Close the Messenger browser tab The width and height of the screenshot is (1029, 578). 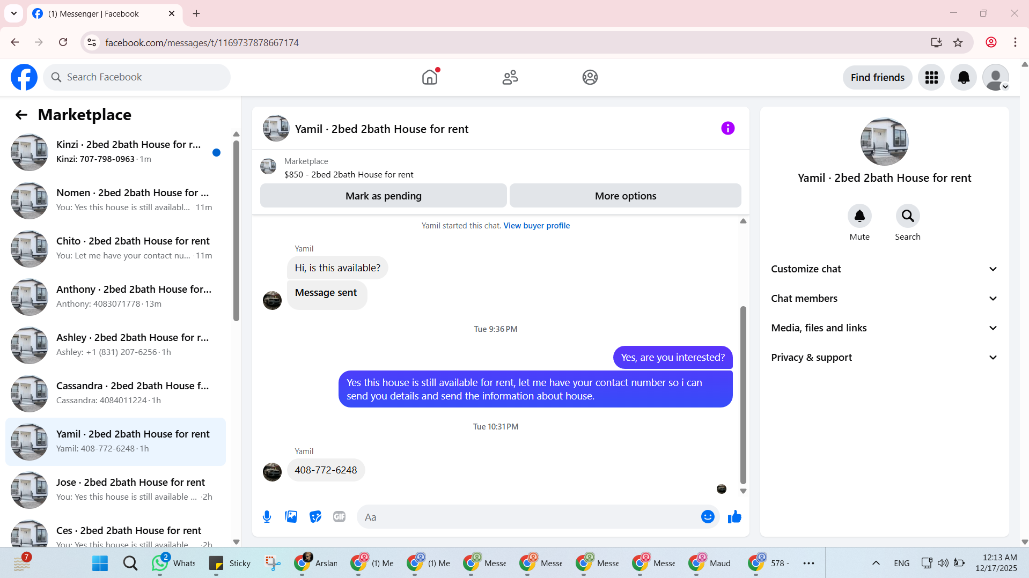coord(172,13)
